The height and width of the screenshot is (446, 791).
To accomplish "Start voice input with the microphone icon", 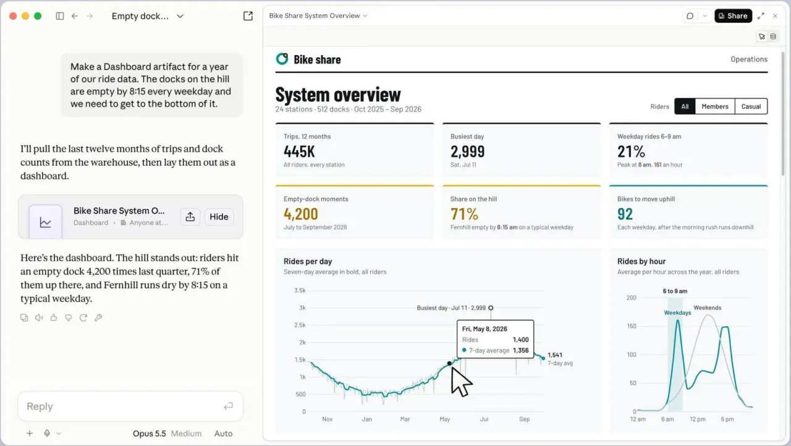I will coord(47,434).
